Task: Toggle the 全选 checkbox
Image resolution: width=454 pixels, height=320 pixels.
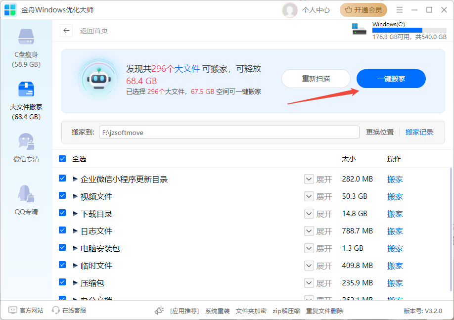Action: pos(62,159)
